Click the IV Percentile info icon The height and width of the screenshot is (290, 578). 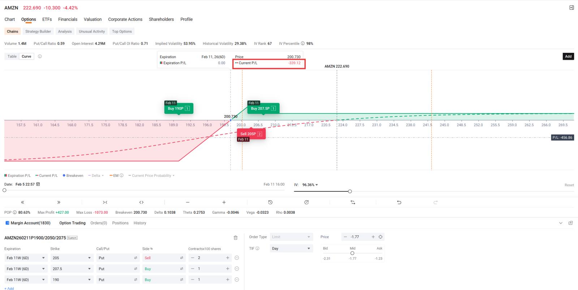[x=303, y=43]
